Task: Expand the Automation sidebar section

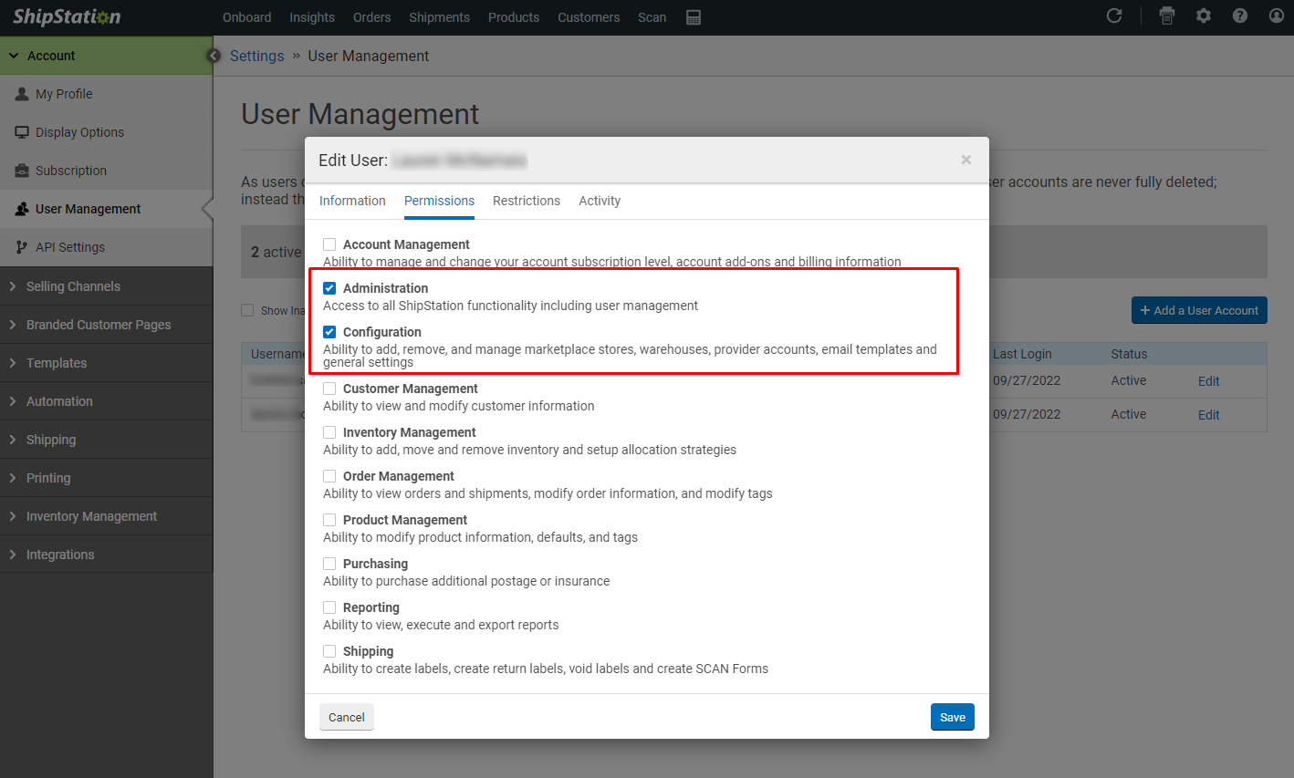Action: (59, 401)
